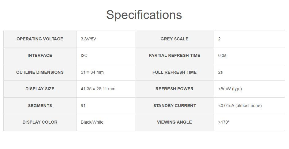Click the Black/White color value
Image resolution: width=289 pixels, height=149 pixels.
pos(92,122)
